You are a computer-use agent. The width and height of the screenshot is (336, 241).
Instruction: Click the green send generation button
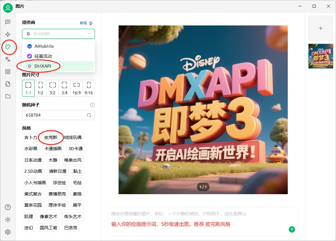tap(292, 230)
